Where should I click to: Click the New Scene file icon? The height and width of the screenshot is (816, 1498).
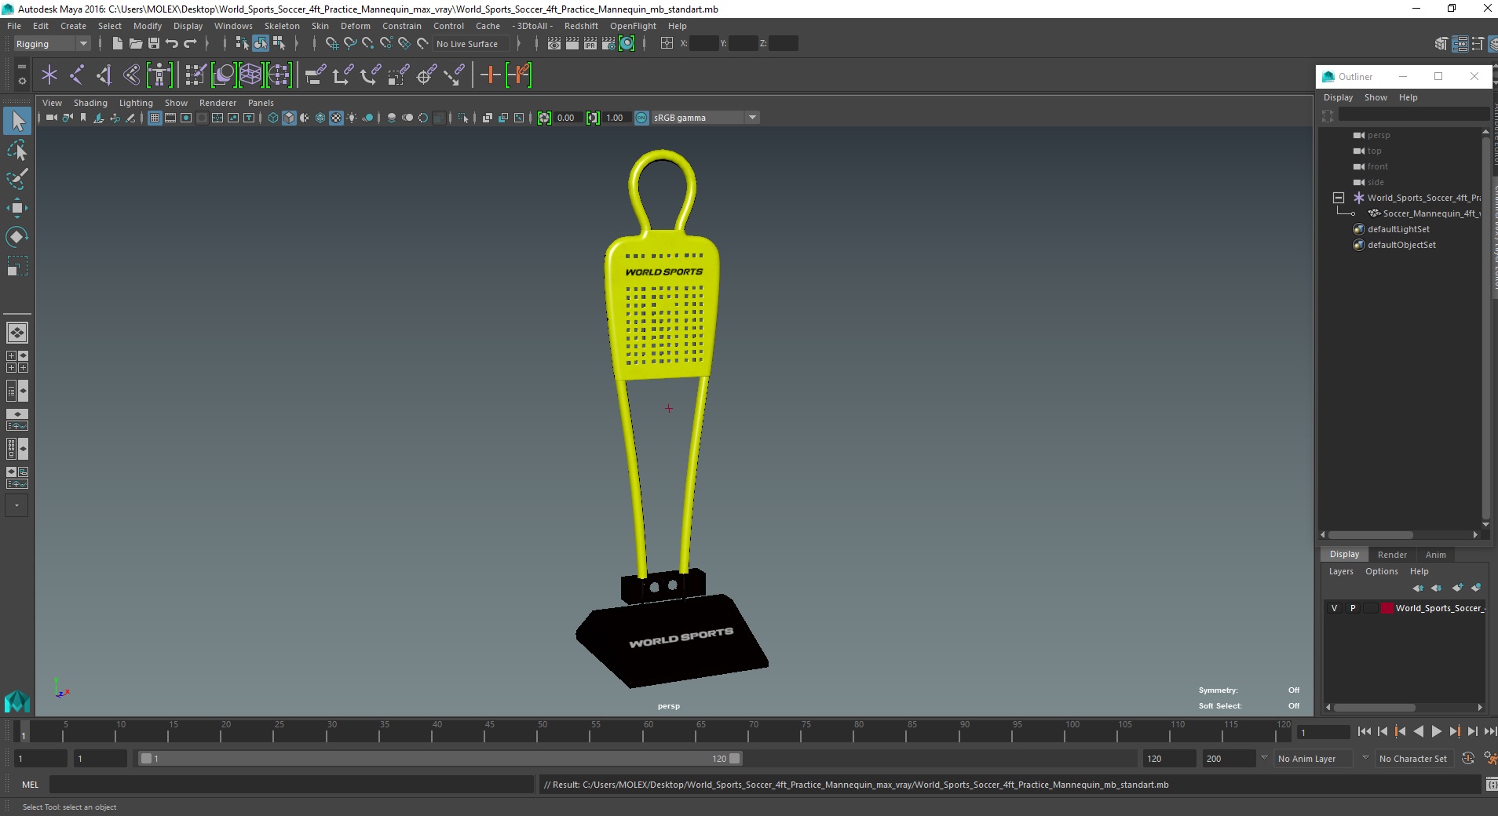pyautogui.click(x=117, y=44)
